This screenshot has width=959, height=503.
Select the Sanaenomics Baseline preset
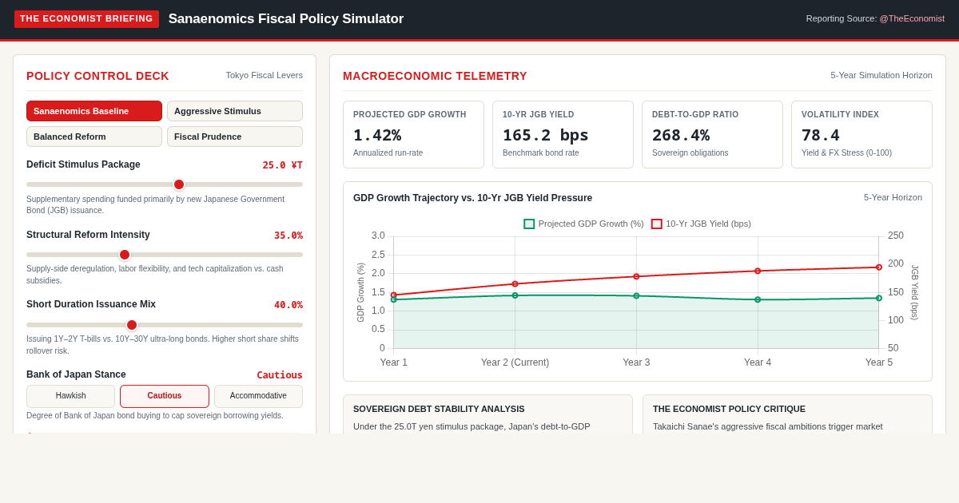(94, 111)
